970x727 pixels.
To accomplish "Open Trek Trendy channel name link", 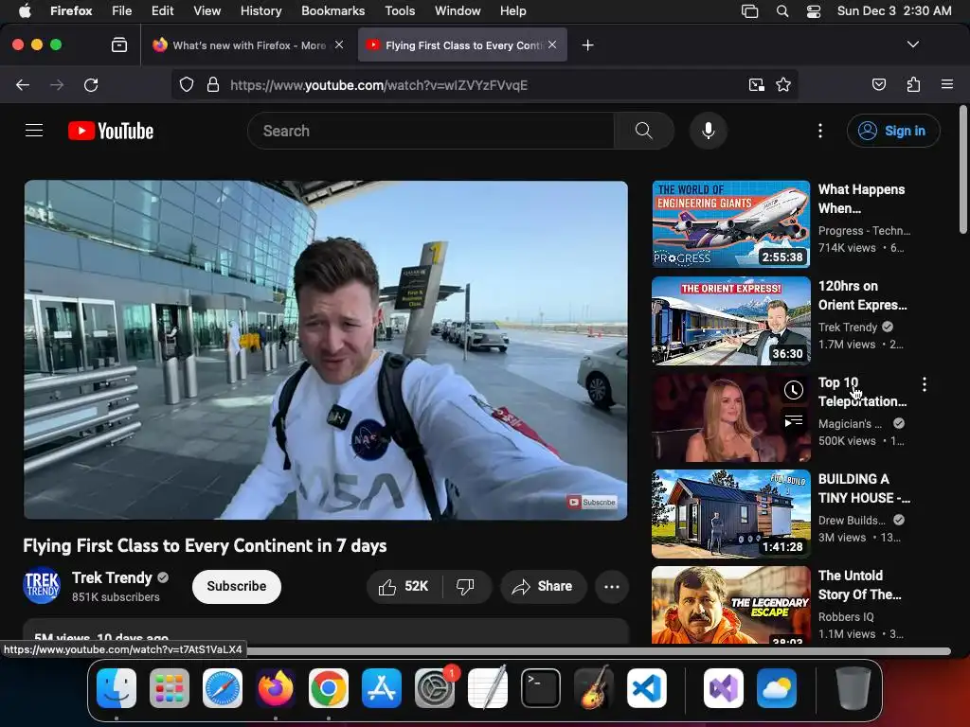I will (x=112, y=577).
